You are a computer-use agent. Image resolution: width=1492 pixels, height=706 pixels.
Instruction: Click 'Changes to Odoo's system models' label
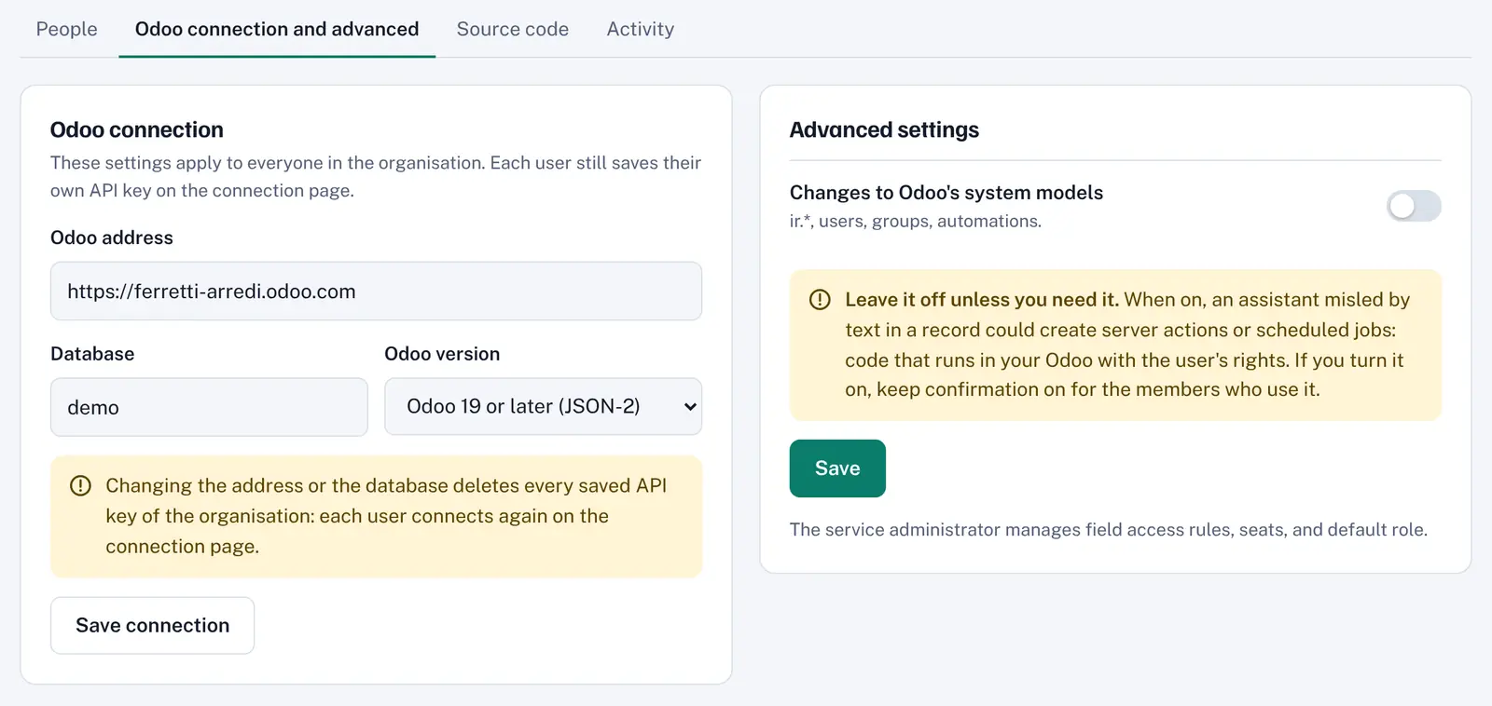(946, 193)
